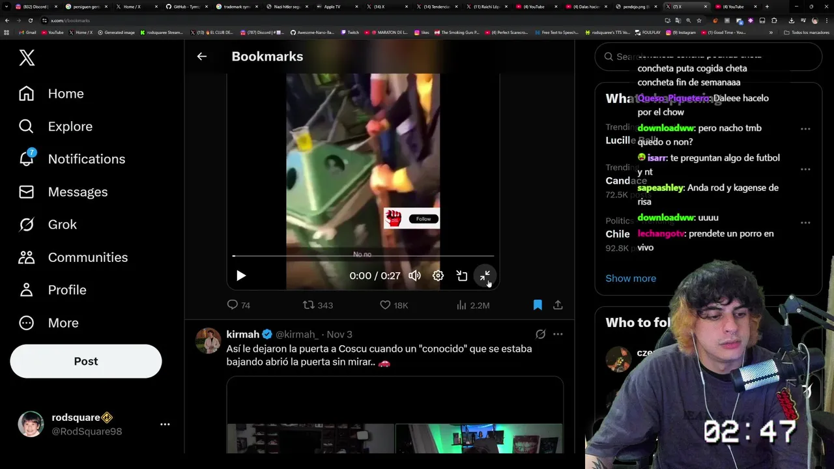Viewport: 834px width, 469px height.
Task: Click Grok explain icon on kirmah tweet
Action: pyautogui.click(x=540, y=334)
